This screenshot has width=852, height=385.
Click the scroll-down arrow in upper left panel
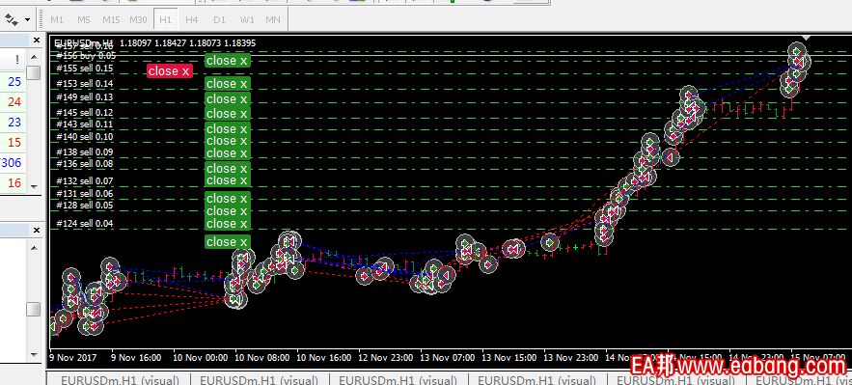[x=34, y=185]
